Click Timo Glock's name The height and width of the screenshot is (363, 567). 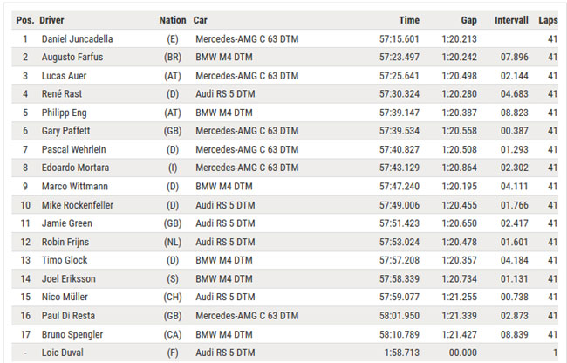[x=65, y=260]
